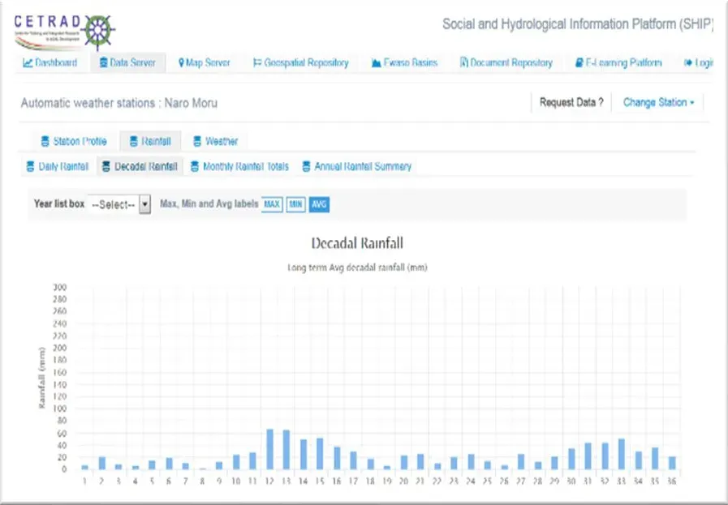Go to the Map Server tab
The width and height of the screenshot is (728, 505).
(x=205, y=63)
